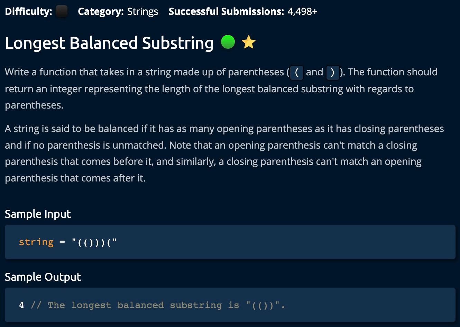Viewport: 460px width, 327px height.
Task: Click the paragraph starting "A string is said"
Action: click(x=224, y=153)
